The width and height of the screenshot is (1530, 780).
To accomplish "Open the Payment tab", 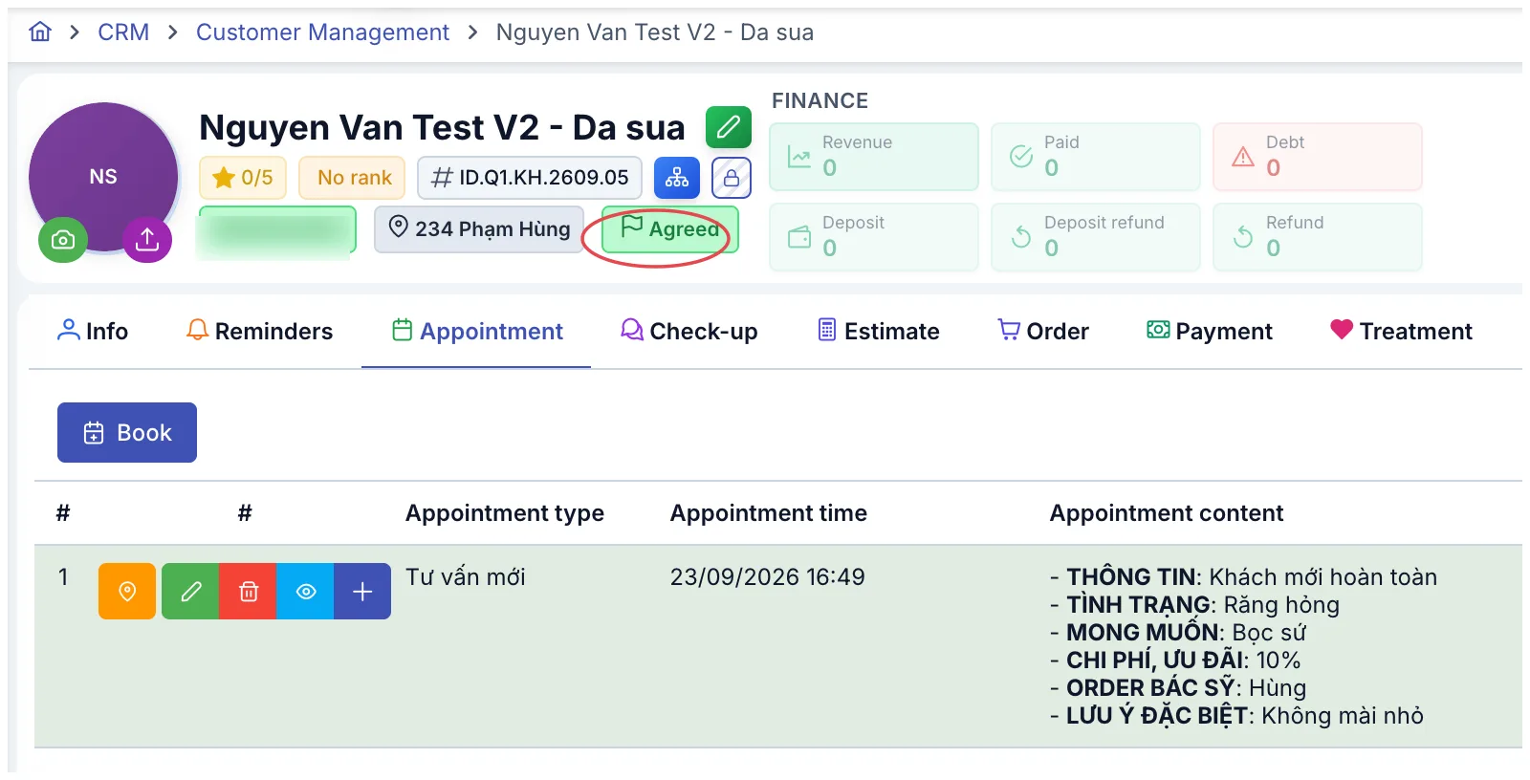I will (1210, 332).
